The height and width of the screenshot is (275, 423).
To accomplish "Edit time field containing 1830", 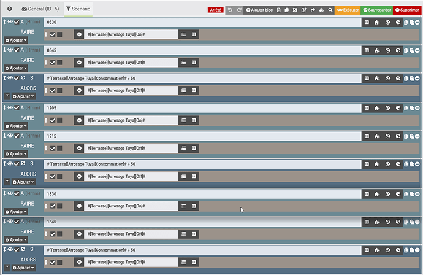I will tap(202, 194).
